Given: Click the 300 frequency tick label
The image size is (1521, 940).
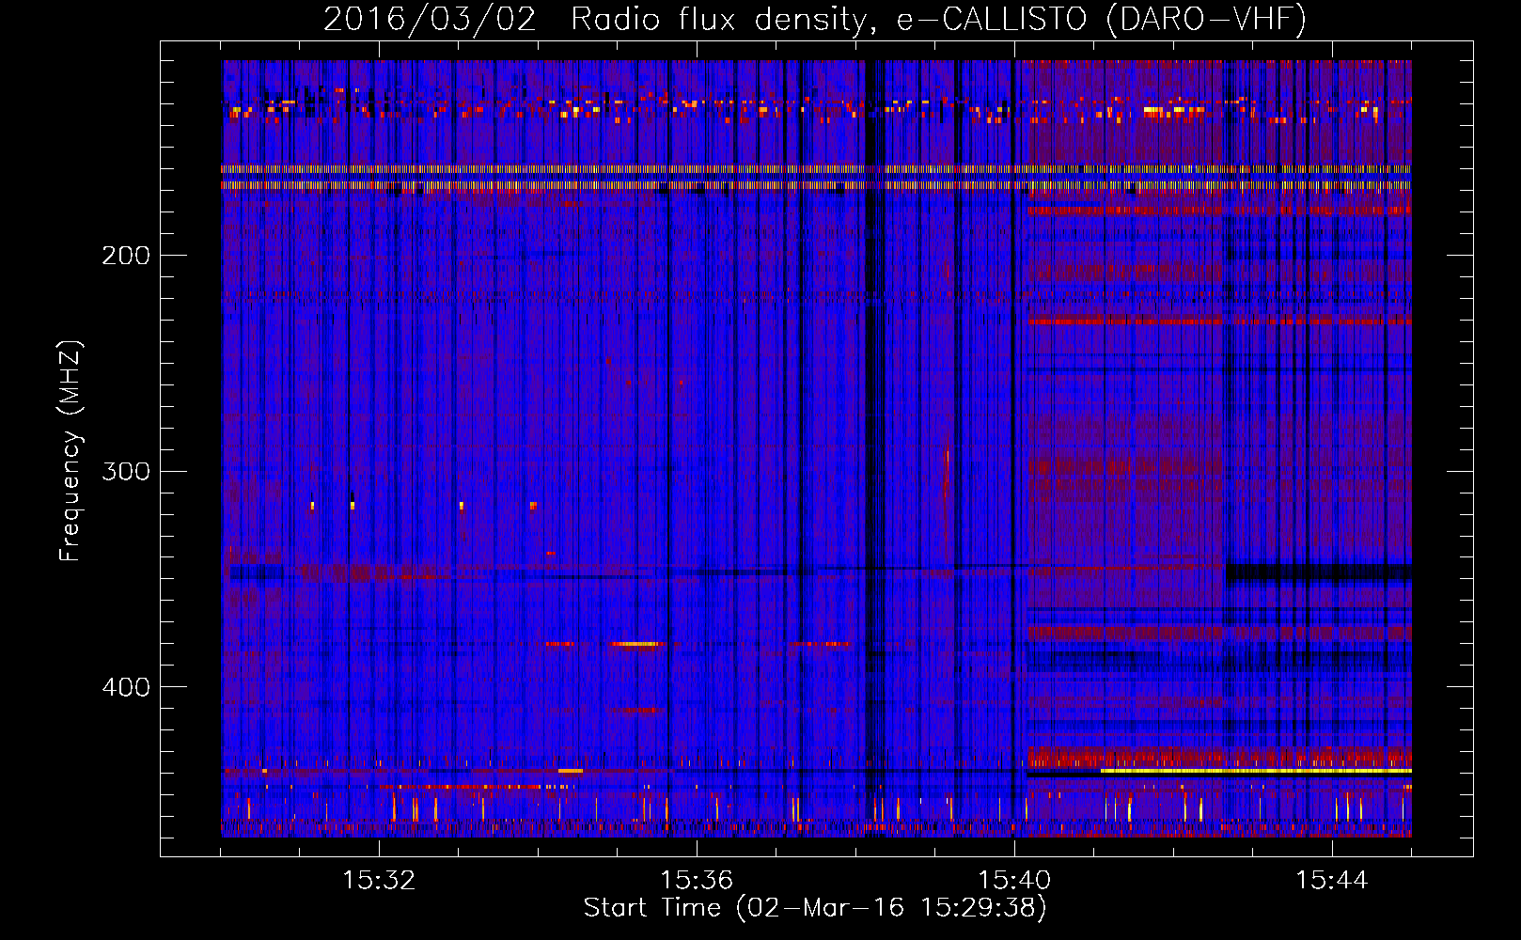Looking at the screenshot, I should pos(126,471).
